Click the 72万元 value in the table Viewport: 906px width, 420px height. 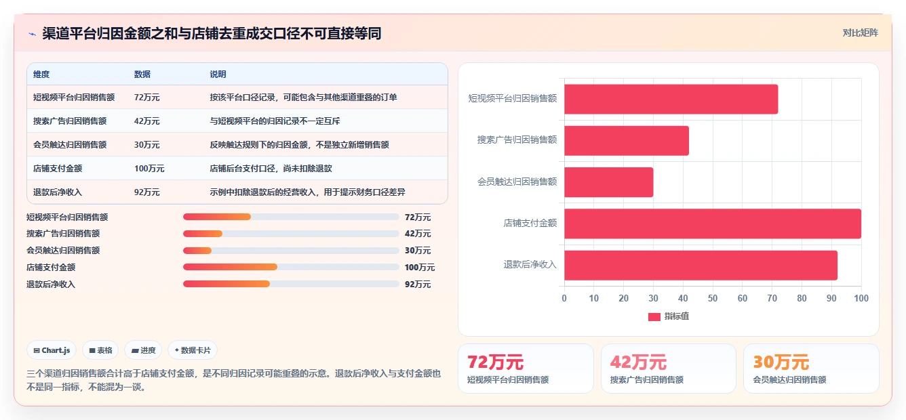(147, 98)
